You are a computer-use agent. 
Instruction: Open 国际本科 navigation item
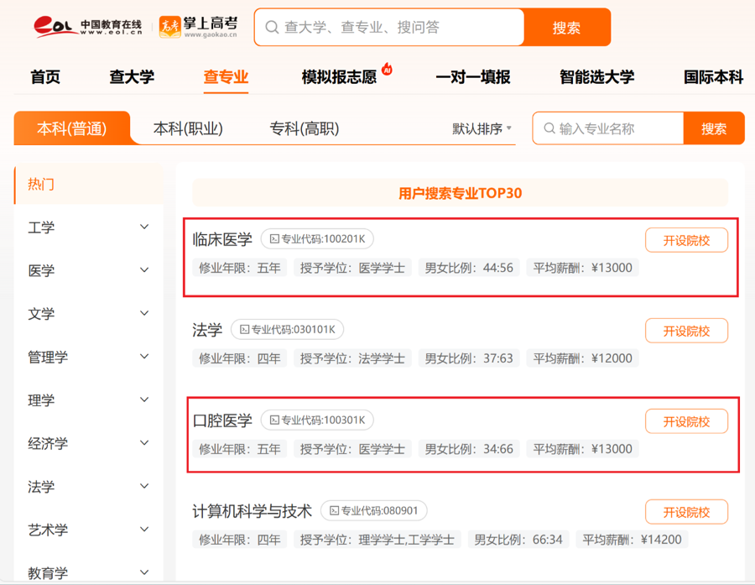[714, 77]
